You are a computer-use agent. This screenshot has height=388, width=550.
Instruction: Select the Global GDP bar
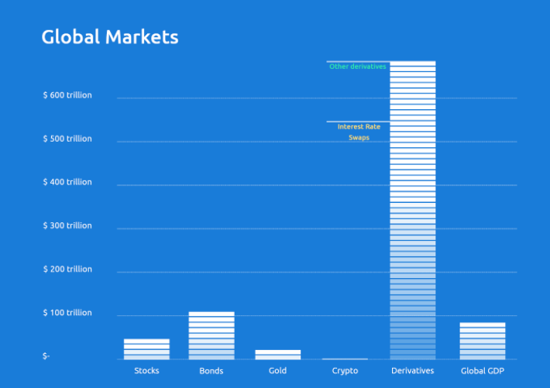tap(482, 341)
